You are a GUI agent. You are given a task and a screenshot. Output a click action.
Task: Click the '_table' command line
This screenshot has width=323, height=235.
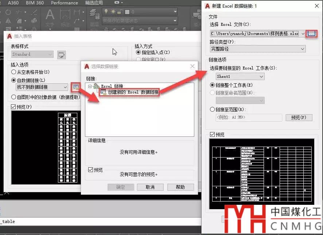click(101, 222)
